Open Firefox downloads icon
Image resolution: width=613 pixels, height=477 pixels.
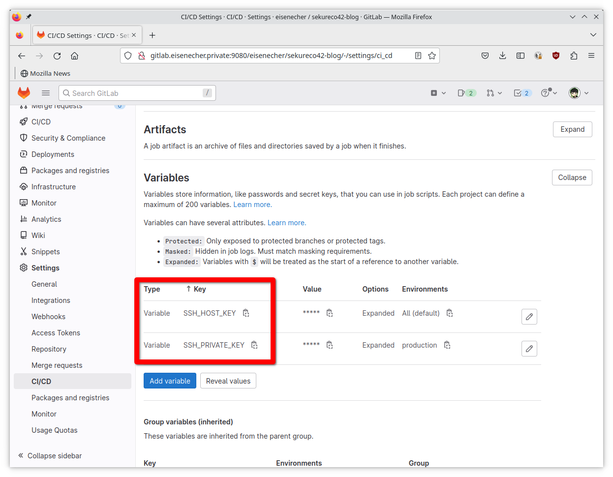pos(502,56)
